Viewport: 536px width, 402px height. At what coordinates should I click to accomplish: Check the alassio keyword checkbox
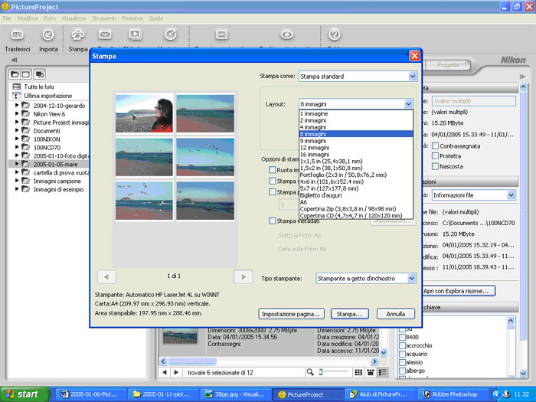point(402,362)
